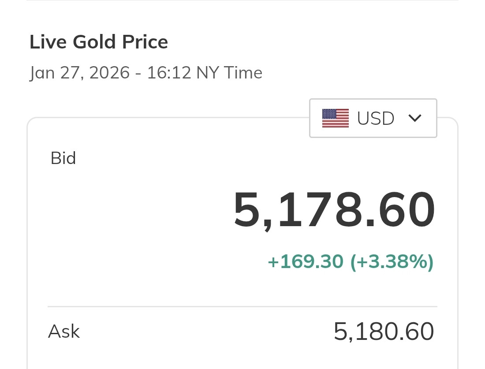485x369 pixels.
Task: Click the green (+3.38%) percent change
Action: 392,262
